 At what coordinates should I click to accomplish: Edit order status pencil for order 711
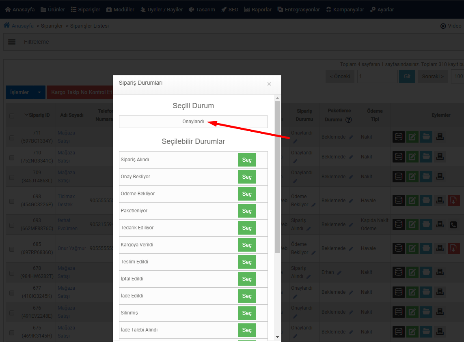(295, 141)
